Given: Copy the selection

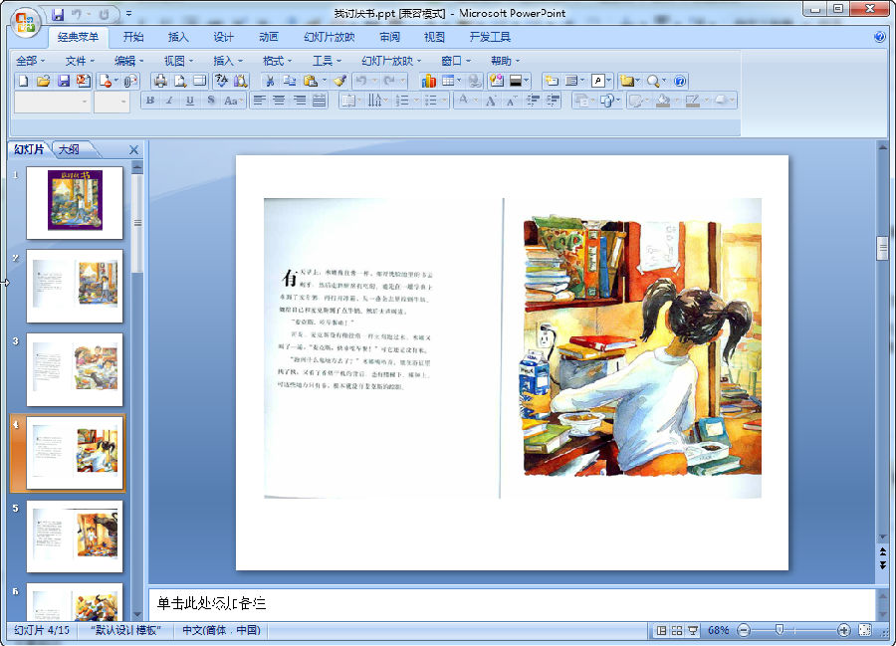Looking at the screenshot, I should [289, 81].
